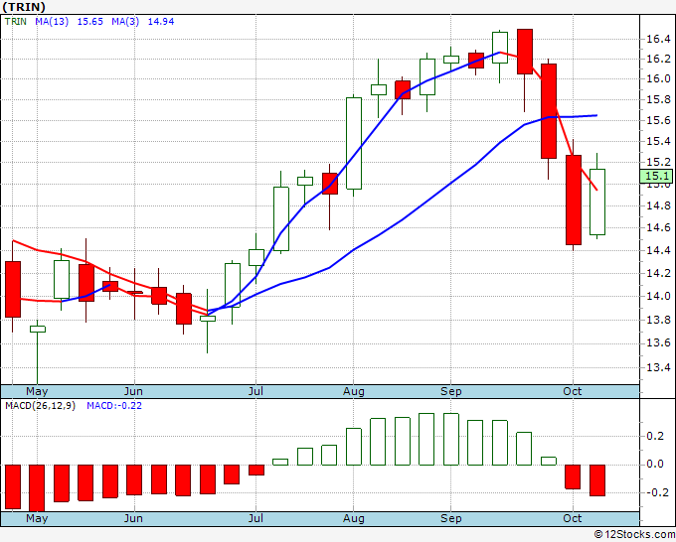Click the 0.2 MACD axis label
The image size is (676, 542).
[655, 437]
